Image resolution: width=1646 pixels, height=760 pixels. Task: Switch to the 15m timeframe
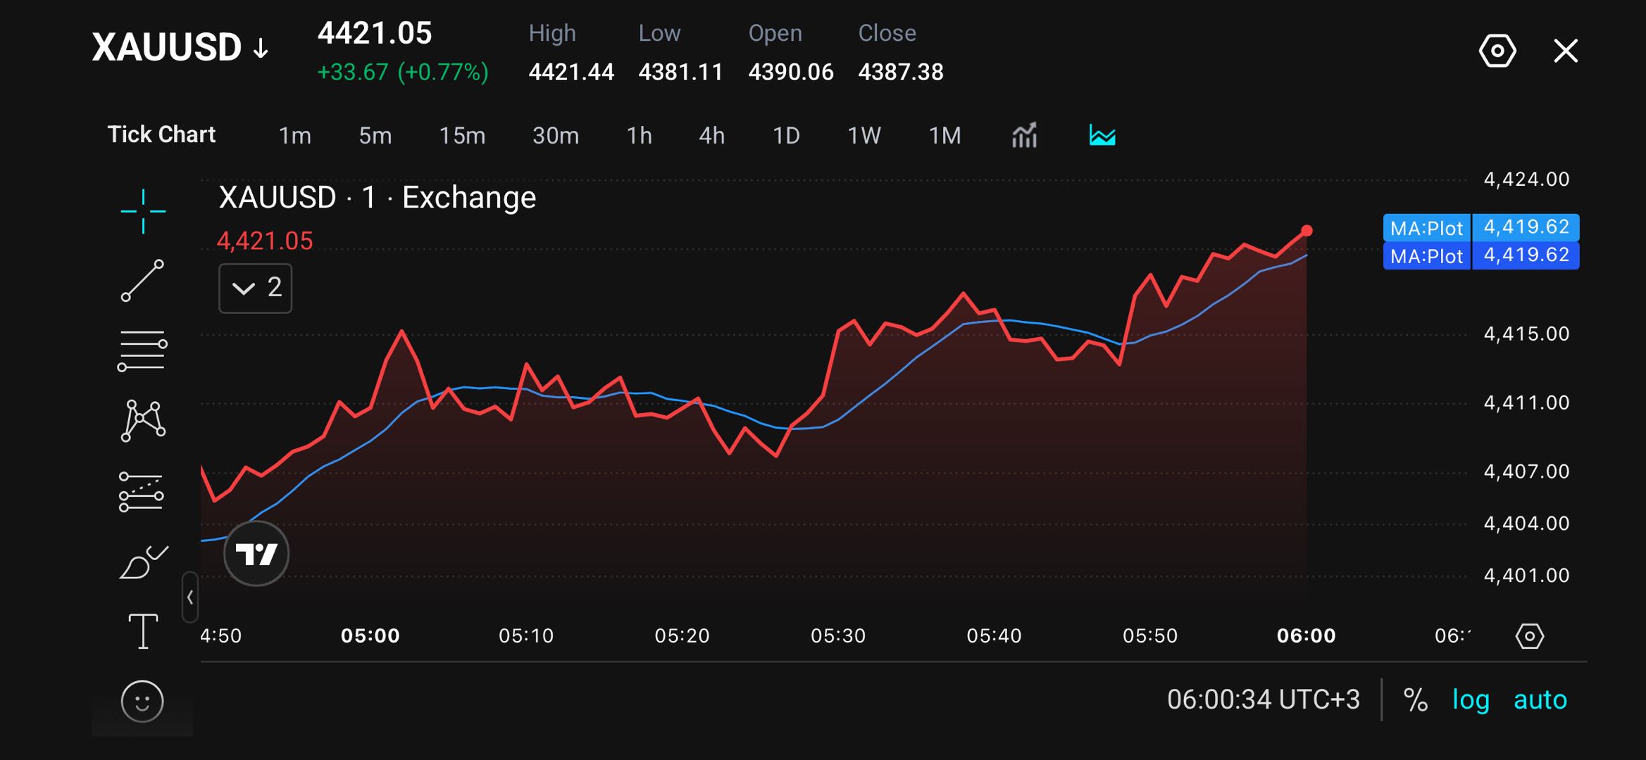click(462, 135)
